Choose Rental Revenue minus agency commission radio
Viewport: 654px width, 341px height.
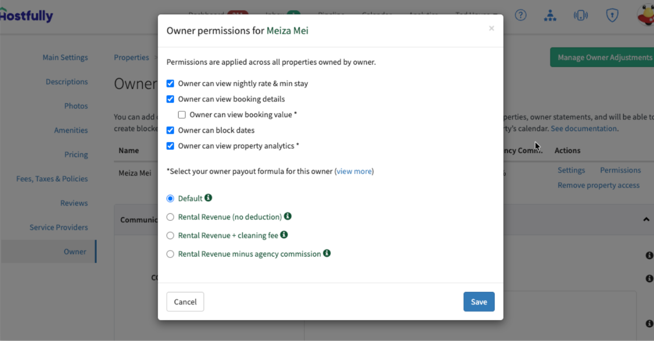pos(170,254)
